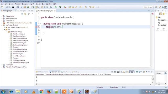Click the Run green play icon
The width and height of the screenshot is (168, 94).
coord(55,7)
